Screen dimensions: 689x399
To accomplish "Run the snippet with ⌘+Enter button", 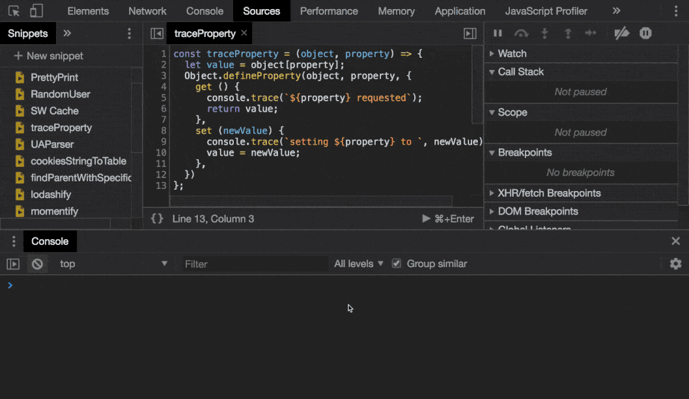I will [x=448, y=219].
